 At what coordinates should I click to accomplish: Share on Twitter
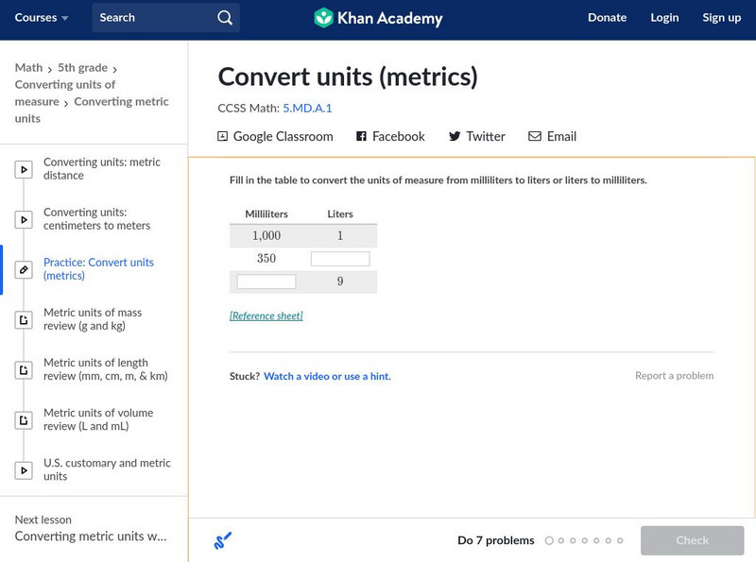click(x=476, y=137)
